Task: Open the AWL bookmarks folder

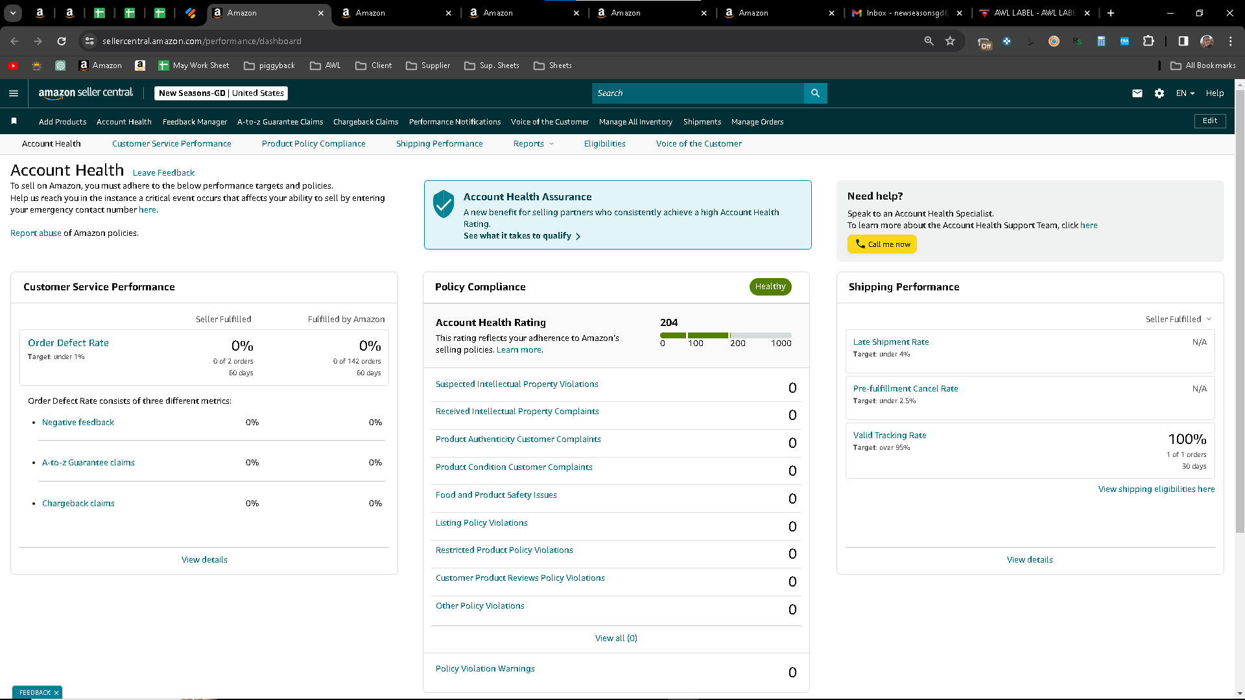Action: [x=326, y=65]
